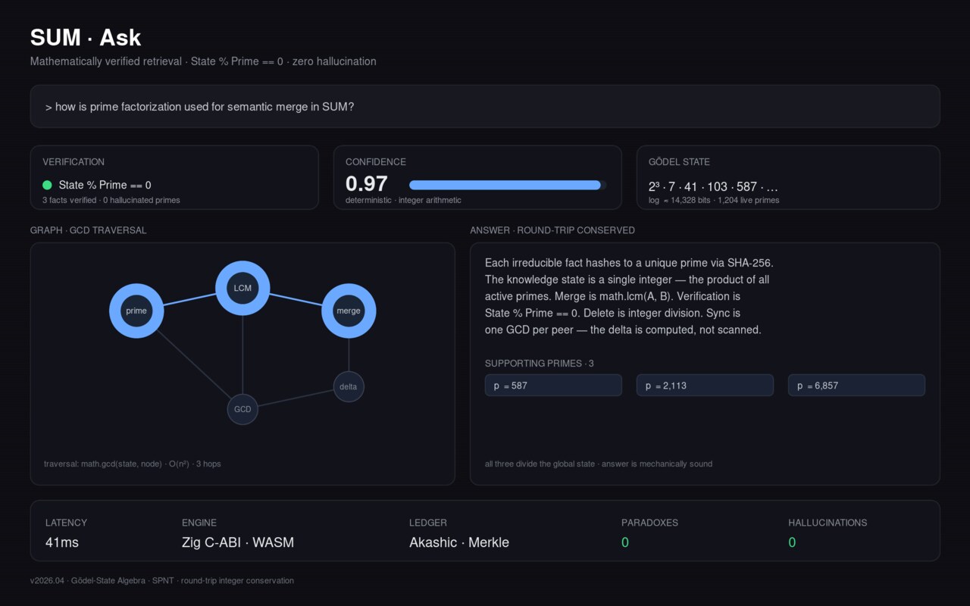
Task: Select the delta graph node
Action: (x=349, y=386)
